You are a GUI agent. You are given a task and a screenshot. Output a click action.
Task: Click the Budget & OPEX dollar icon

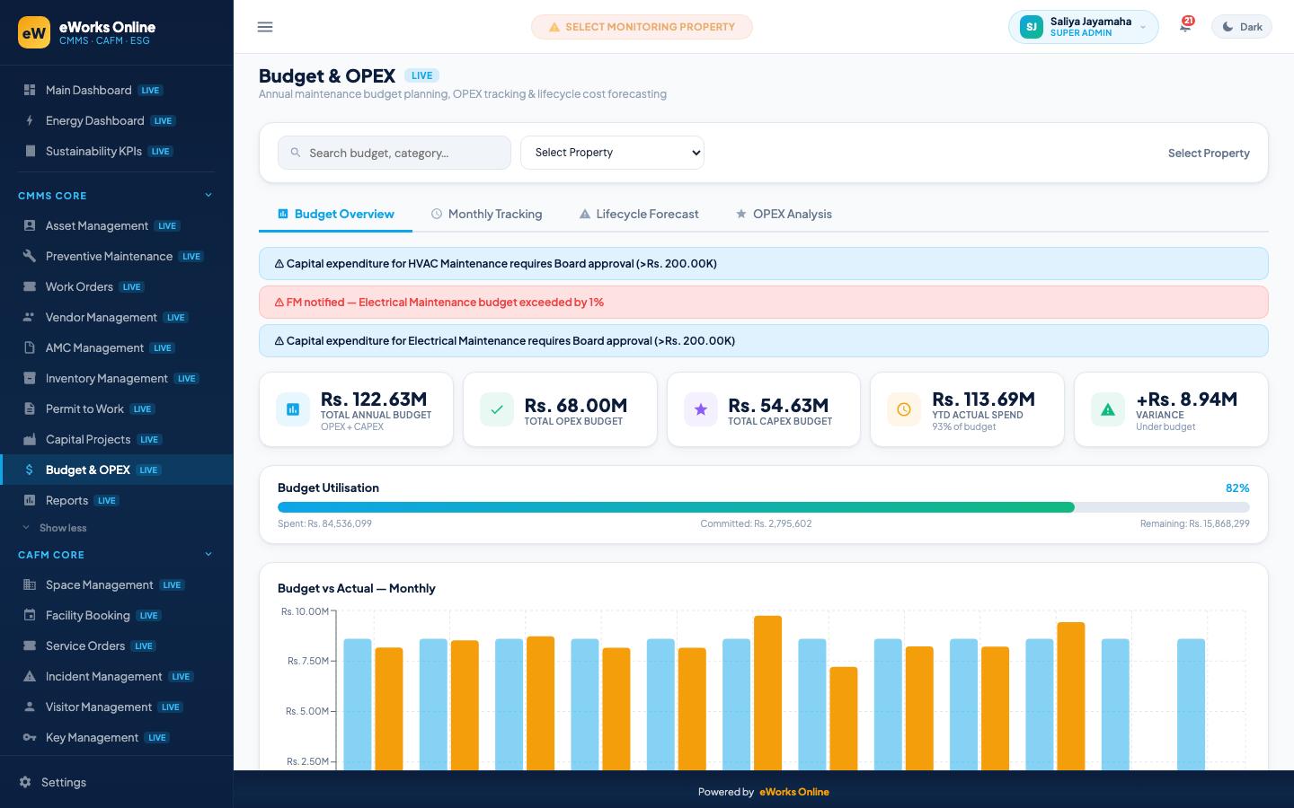(x=30, y=470)
